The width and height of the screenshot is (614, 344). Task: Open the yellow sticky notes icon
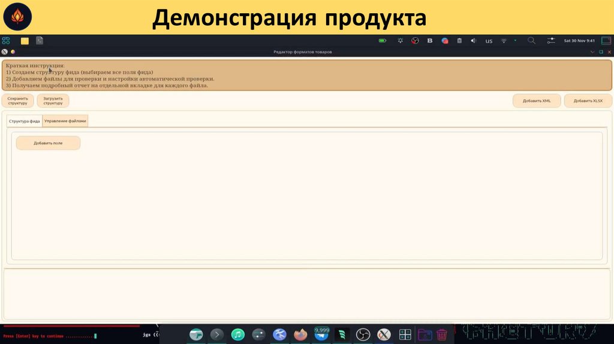click(x=25, y=41)
